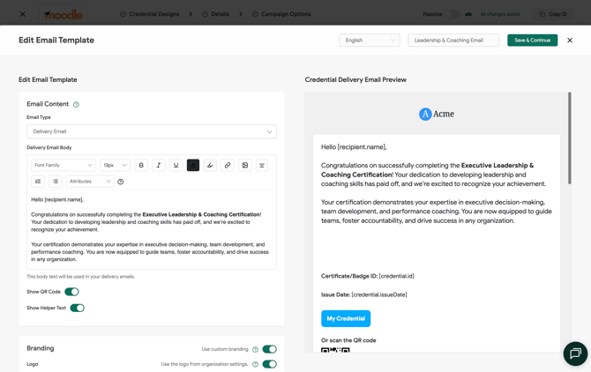Turn off Show Helper Text toggle
Viewport: 591px width, 372px height.
coord(78,308)
